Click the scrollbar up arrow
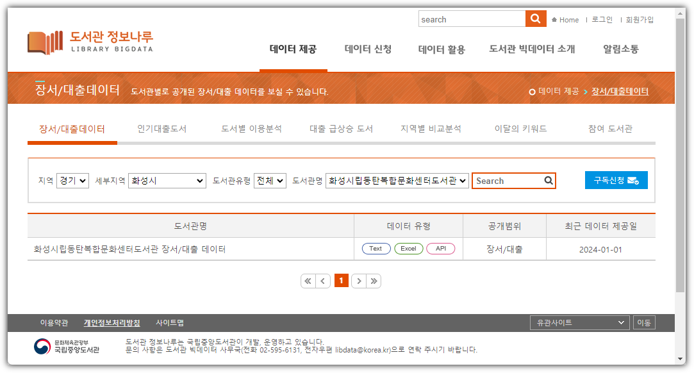 tap(681, 13)
